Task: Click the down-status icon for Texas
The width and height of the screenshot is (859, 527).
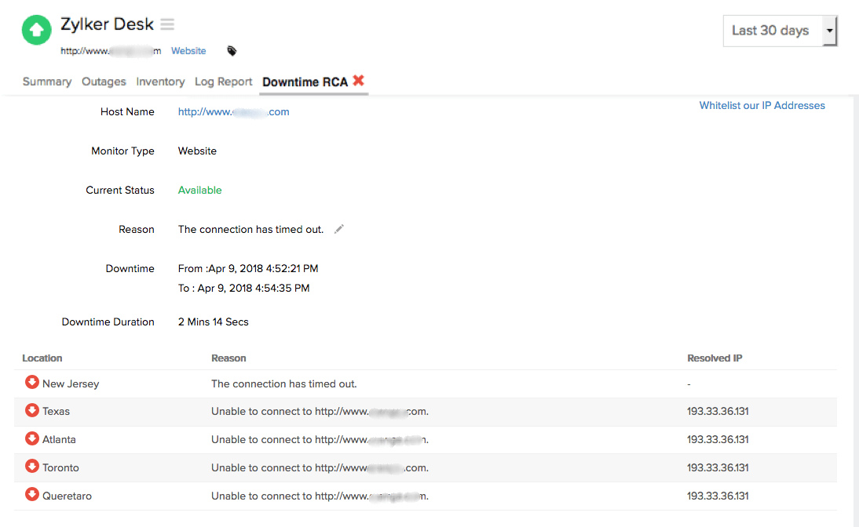Action: click(x=31, y=410)
